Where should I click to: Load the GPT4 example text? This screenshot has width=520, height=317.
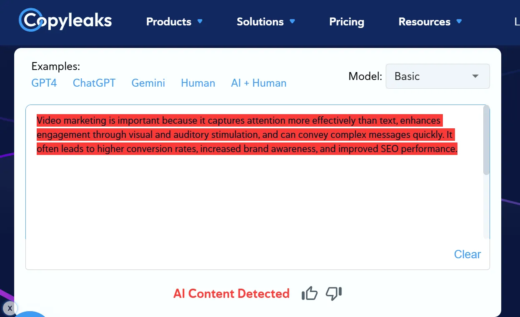(44, 83)
